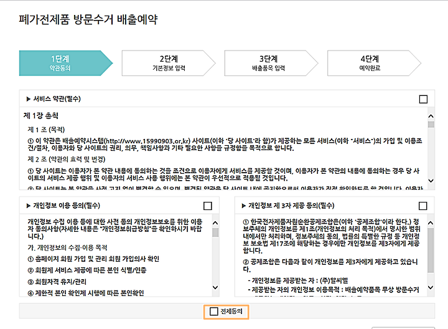Screen dimensions: 448x329
Task: Click the scroll thumb in service terms box
Action: tap(431, 125)
